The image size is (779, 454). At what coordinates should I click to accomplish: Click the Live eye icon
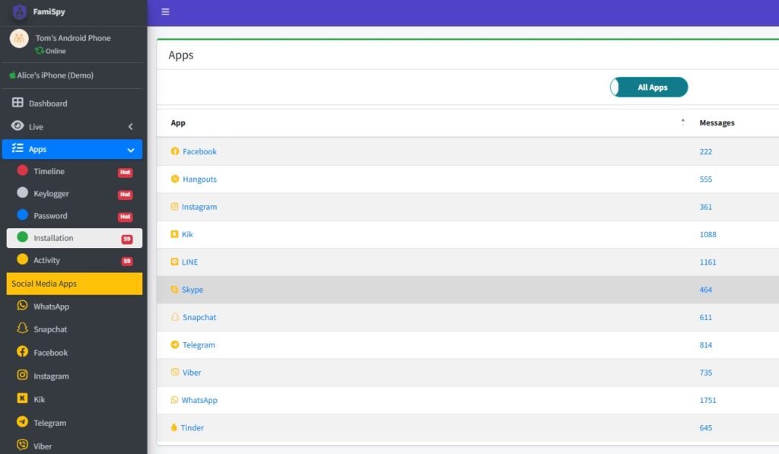[x=17, y=125]
